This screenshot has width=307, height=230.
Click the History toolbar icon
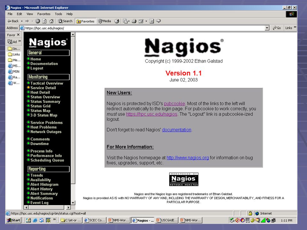117,21
